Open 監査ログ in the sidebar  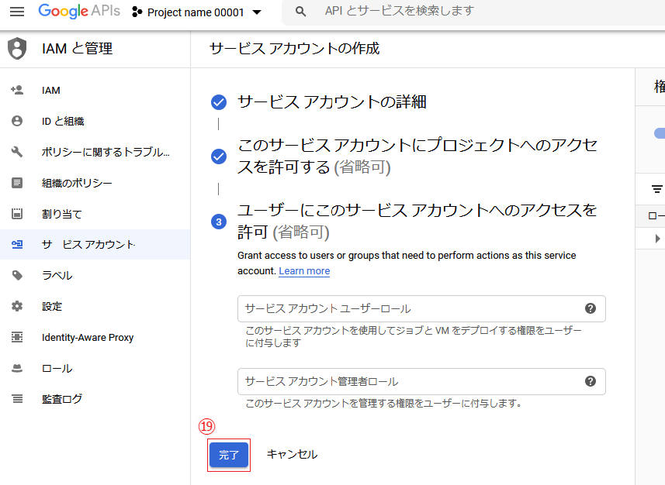62,399
